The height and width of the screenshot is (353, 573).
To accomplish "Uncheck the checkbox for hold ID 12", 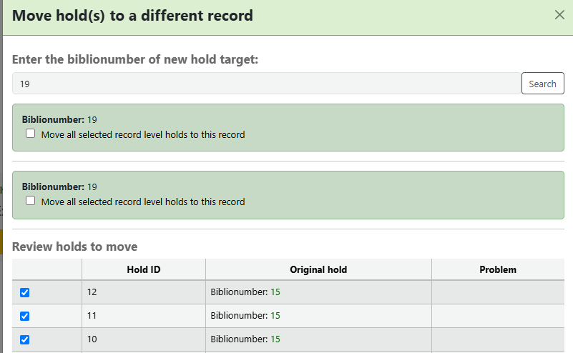I will 25,292.
